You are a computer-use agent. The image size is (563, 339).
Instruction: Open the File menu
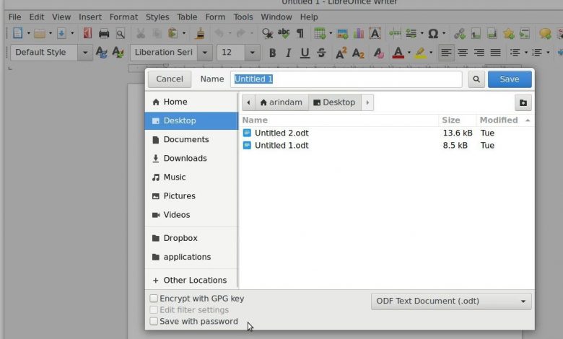tap(14, 17)
